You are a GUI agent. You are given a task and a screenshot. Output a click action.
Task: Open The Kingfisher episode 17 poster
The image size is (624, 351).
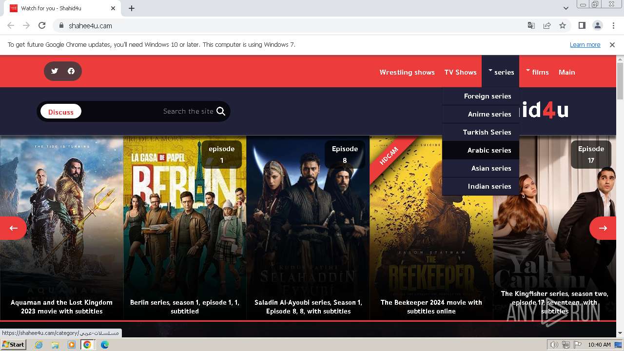click(x=555, y=228)
